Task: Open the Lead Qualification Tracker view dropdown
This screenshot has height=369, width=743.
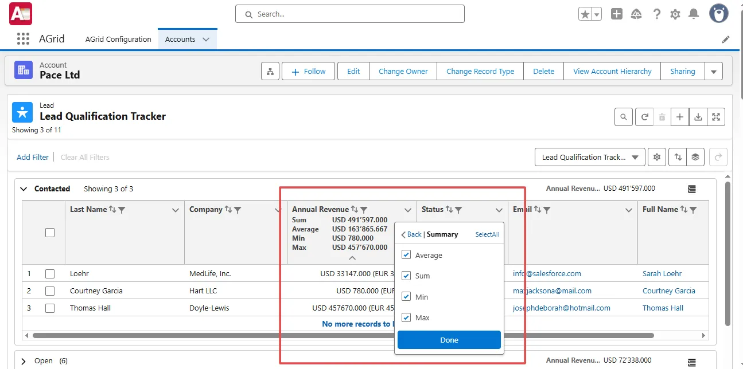Action: tap(589, 157)
